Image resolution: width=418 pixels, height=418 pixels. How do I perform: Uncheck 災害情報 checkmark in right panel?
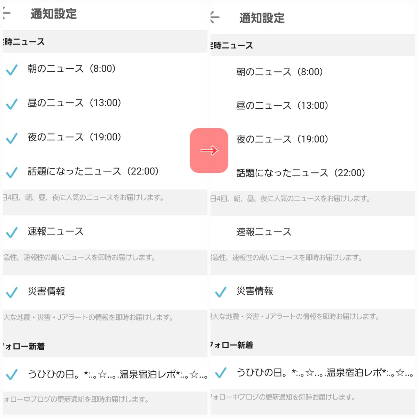coord(220,292)
